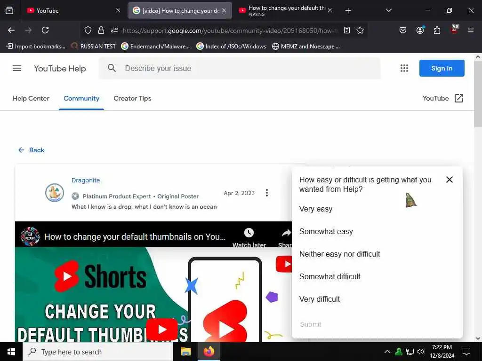Open the Index of /ISOs/Windows bookmark

[231, 47]
